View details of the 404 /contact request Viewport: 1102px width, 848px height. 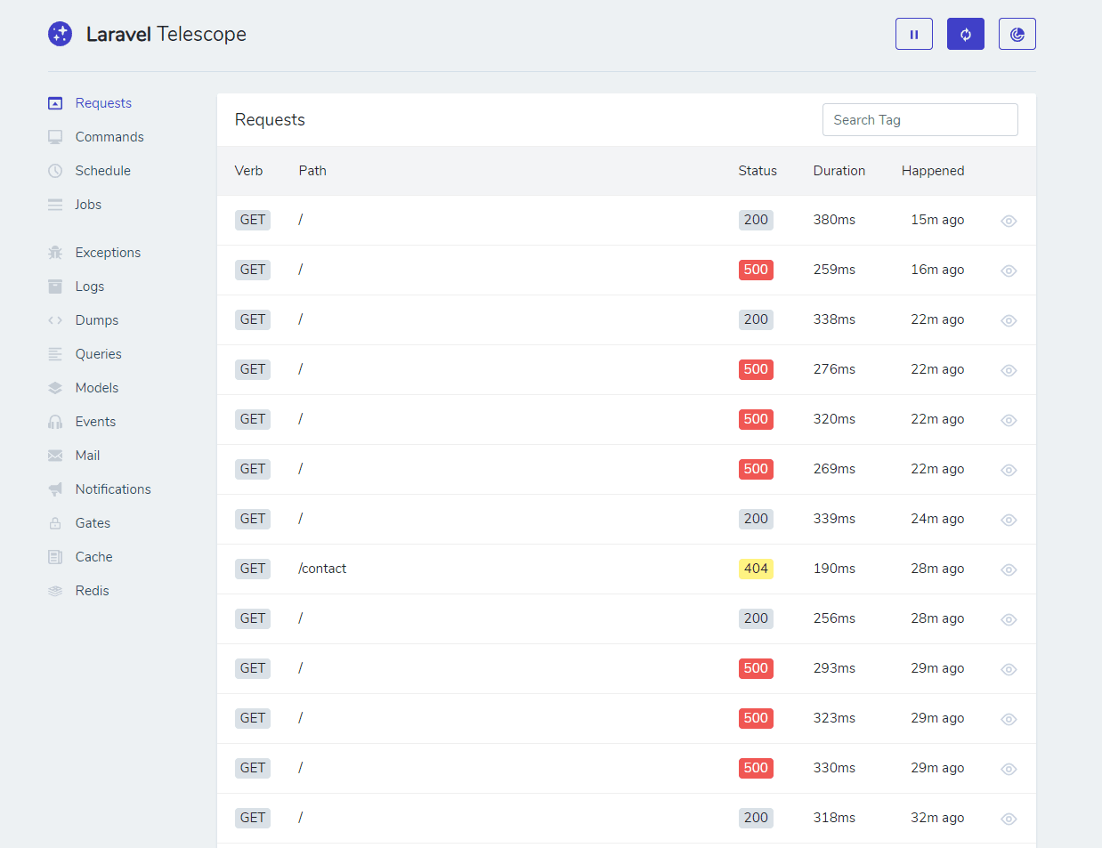(x=1008, y=569)
